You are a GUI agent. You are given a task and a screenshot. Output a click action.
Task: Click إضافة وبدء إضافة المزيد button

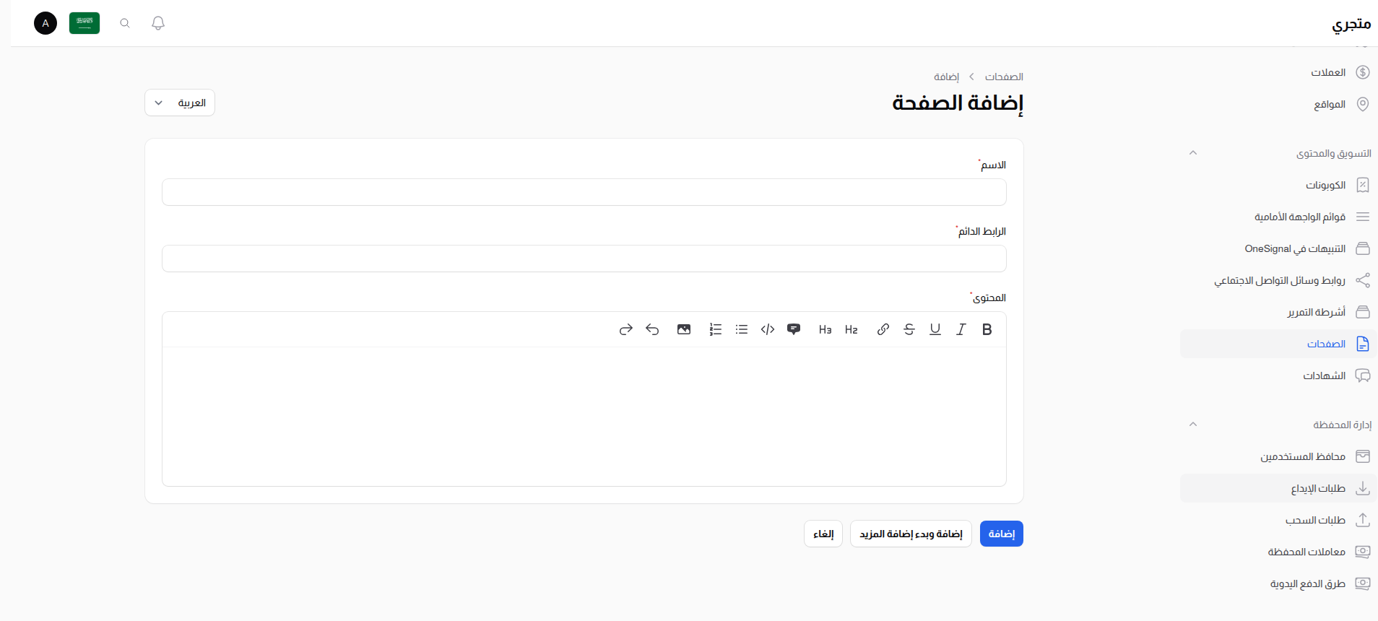coord(911,534)
